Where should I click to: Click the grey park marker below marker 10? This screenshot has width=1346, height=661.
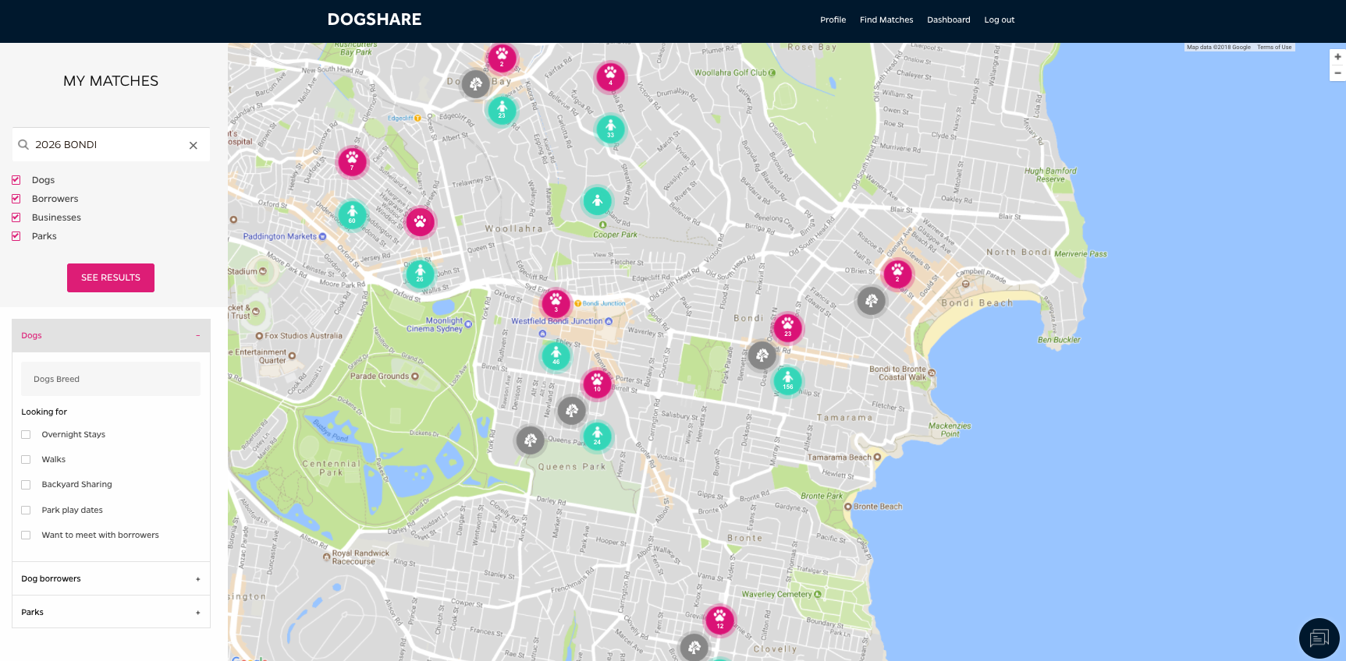point(571,410)
